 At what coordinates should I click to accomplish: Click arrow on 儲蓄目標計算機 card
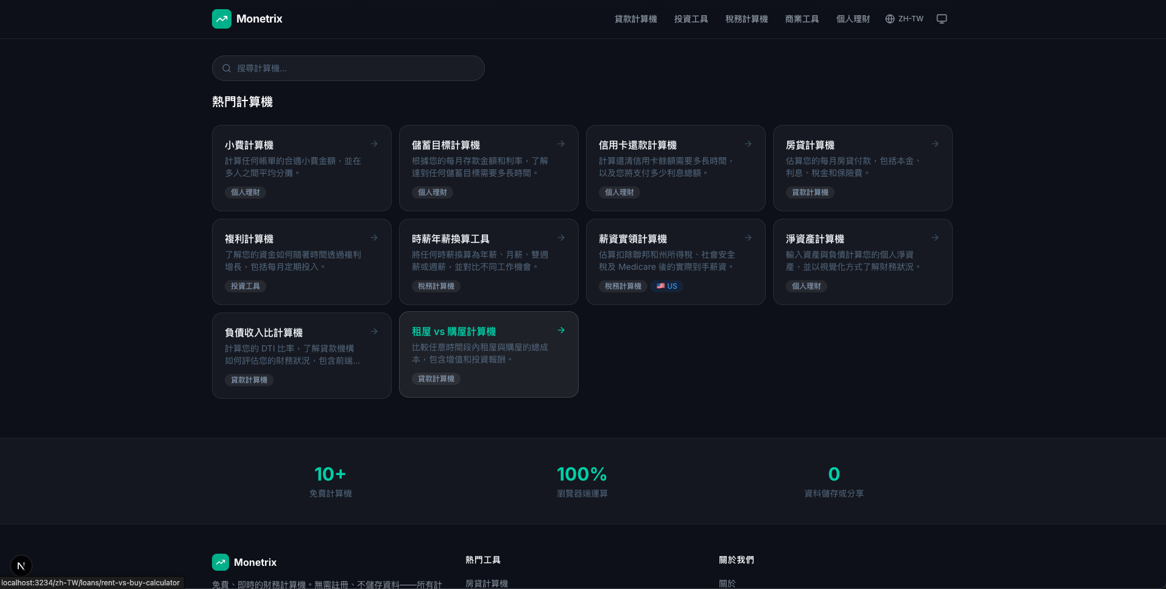561,144
